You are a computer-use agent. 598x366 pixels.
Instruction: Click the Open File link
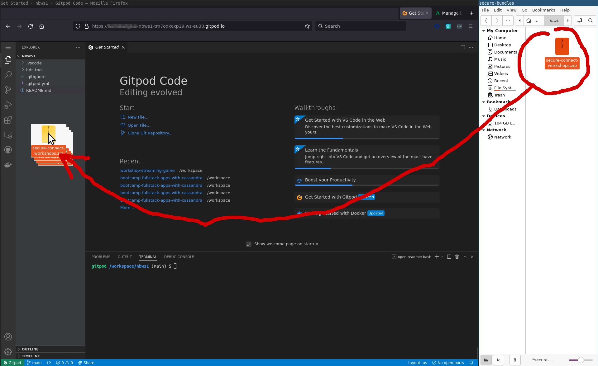(139, 125)
